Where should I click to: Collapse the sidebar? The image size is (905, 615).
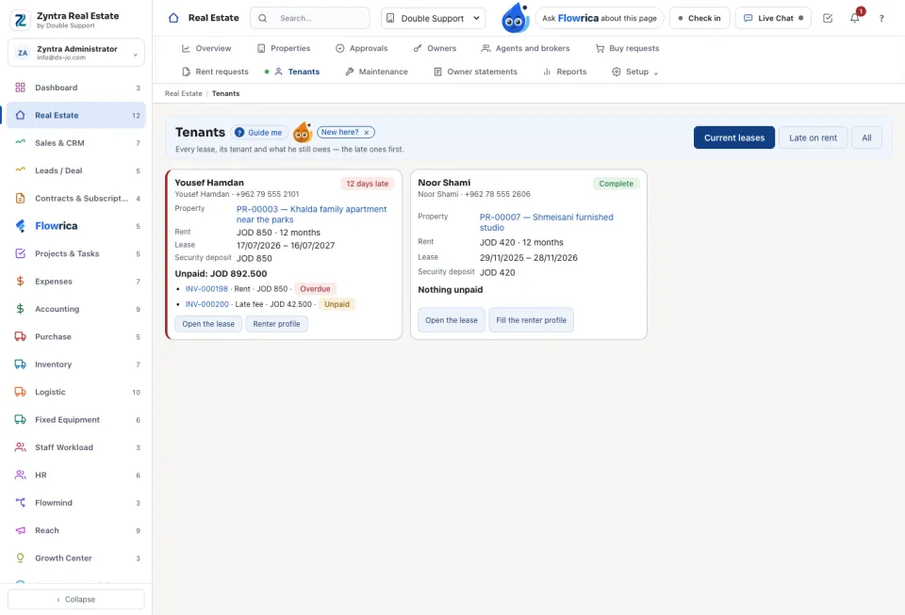tap(76, 599)
